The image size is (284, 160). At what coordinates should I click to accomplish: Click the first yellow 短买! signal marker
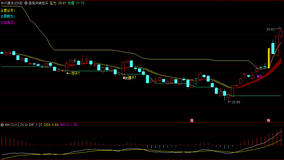pos(73,73)
